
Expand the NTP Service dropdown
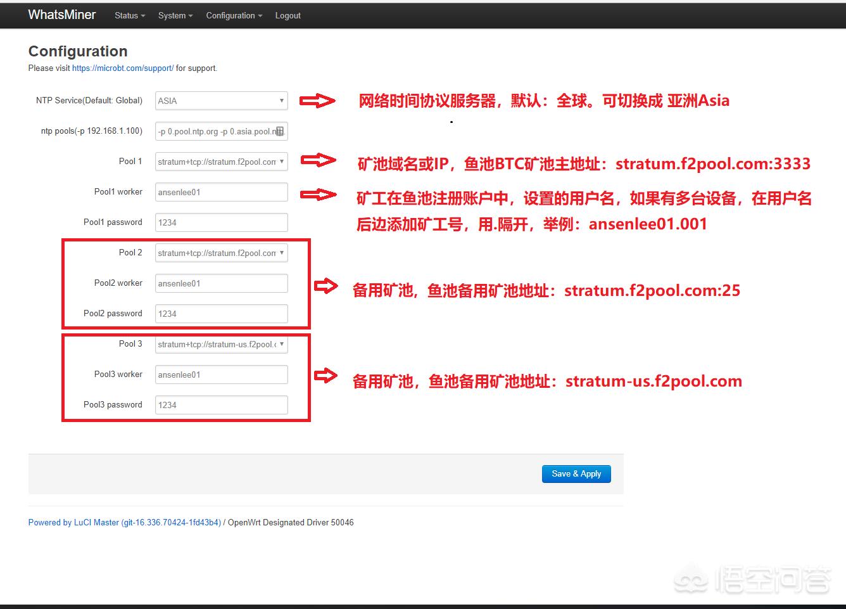[x=221, y=101]
